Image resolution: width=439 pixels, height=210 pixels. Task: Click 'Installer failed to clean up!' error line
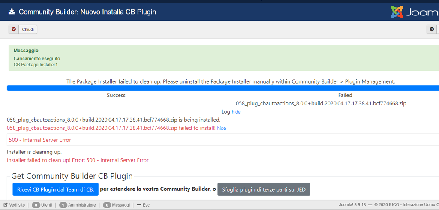pos(78,160)
